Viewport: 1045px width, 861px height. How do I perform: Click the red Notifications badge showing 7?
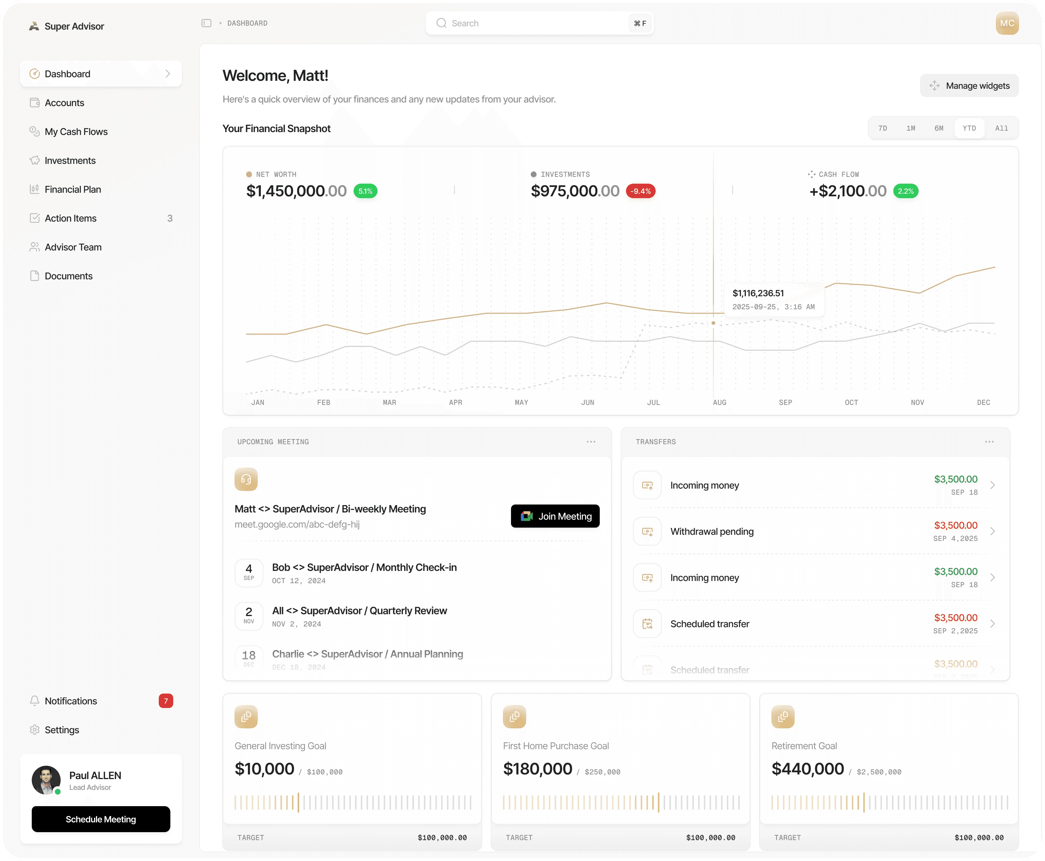coord(166,700)
